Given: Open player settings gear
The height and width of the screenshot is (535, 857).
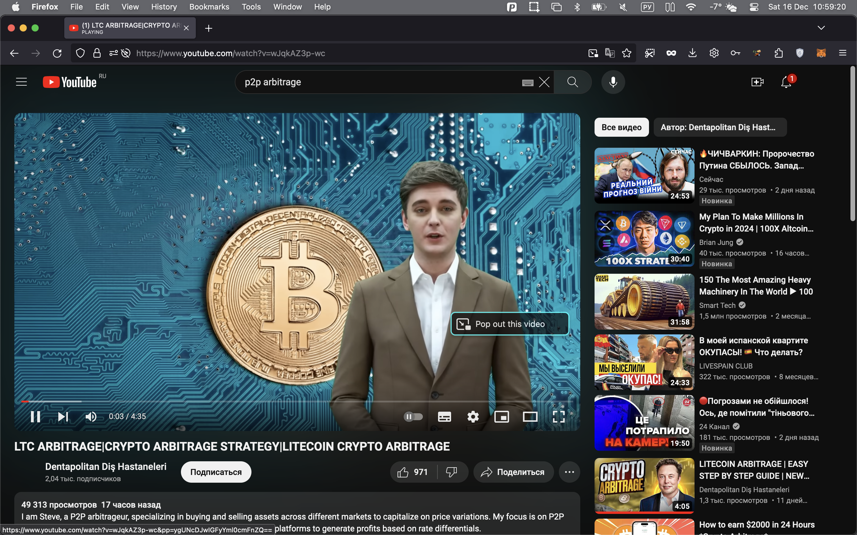Looking at the screenshot, I should [473, 416].
